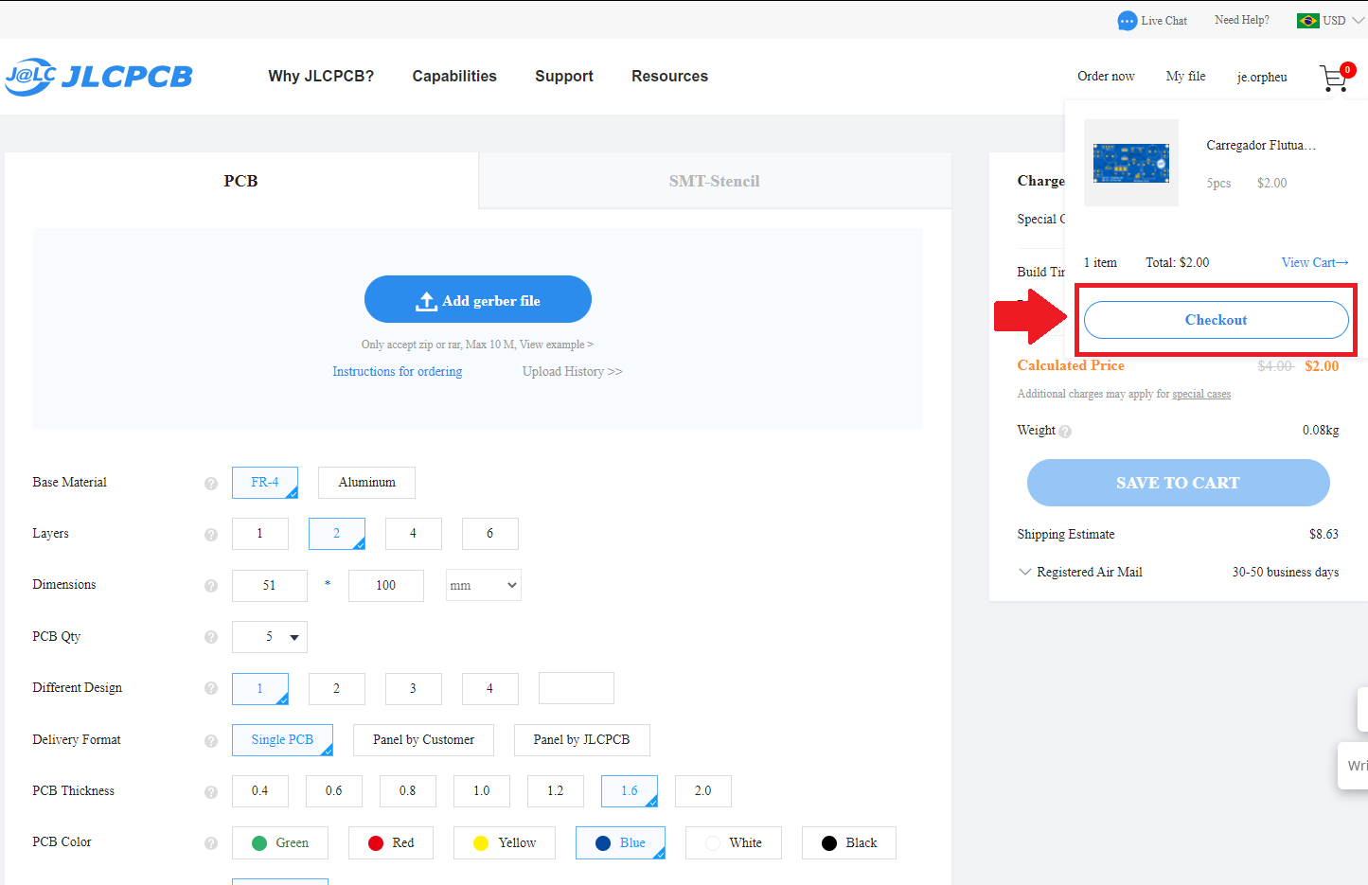Click the Add gerber file button
Viewport: 1368px width, 885px height.
(478, 300)
